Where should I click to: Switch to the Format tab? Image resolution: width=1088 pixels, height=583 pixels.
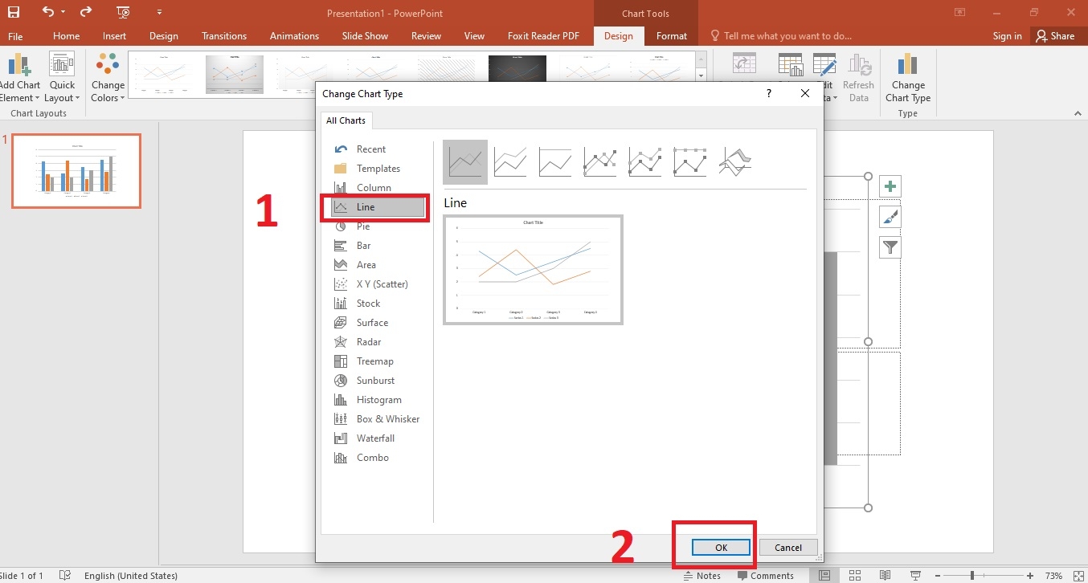(671, 36)
